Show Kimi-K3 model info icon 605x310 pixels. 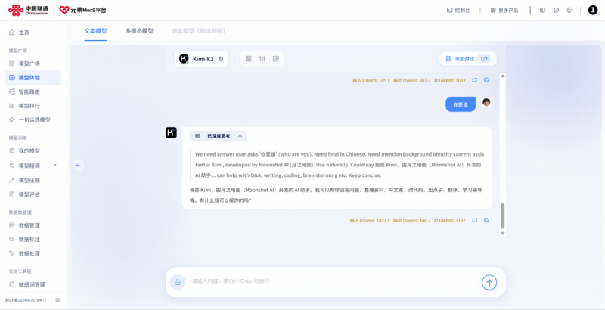(221, 59)
